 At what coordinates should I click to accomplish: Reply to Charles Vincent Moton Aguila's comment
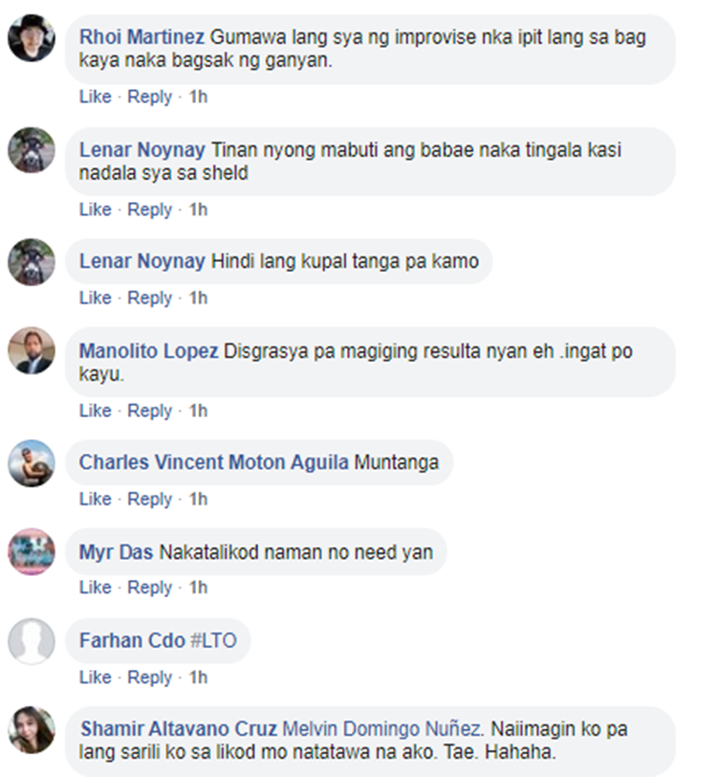[149, 499]
